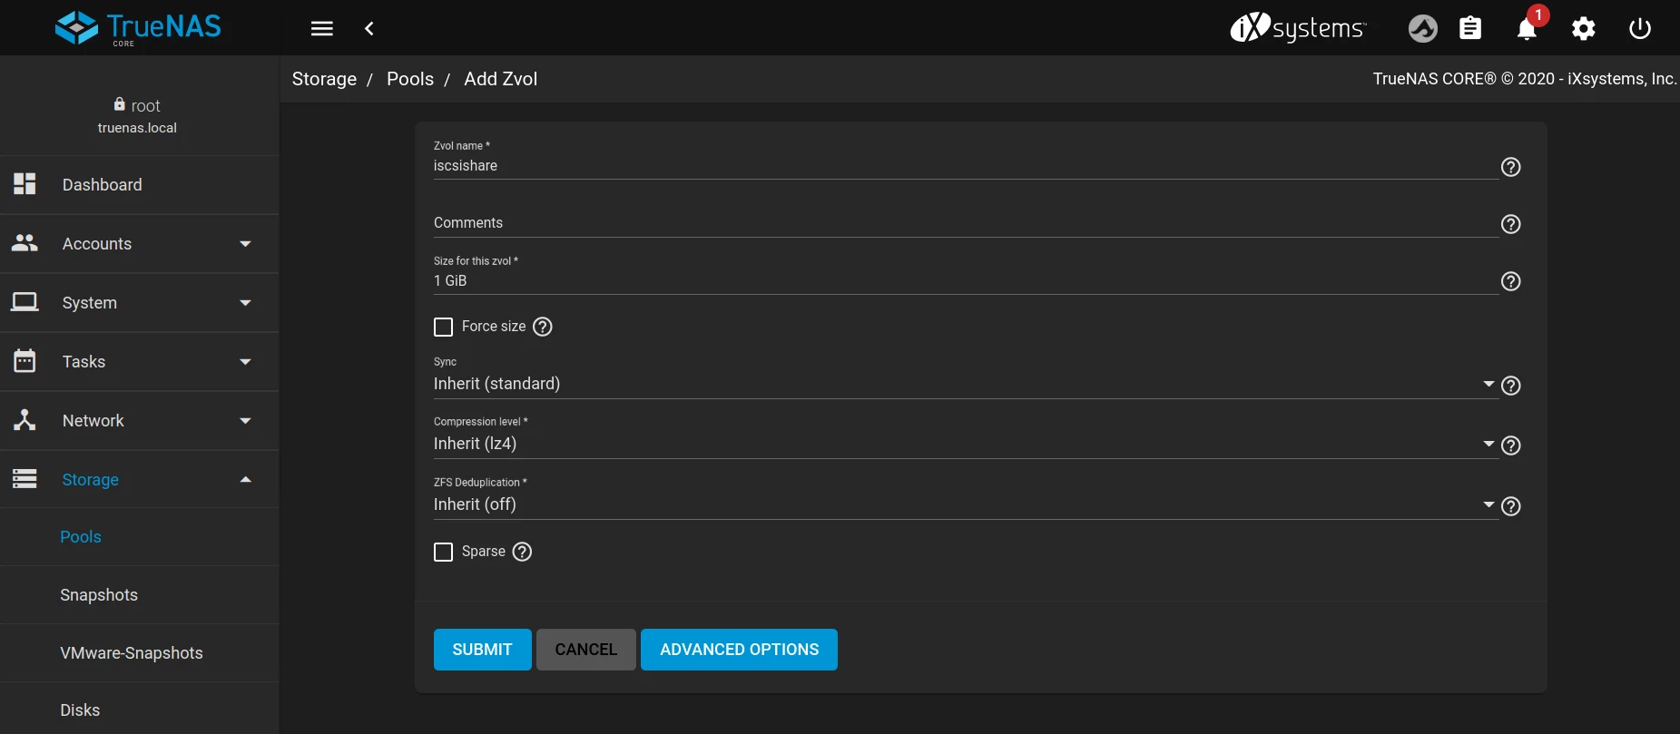Open the task manager clipboard icon

pyautogui.click(x=1470, y=29)
